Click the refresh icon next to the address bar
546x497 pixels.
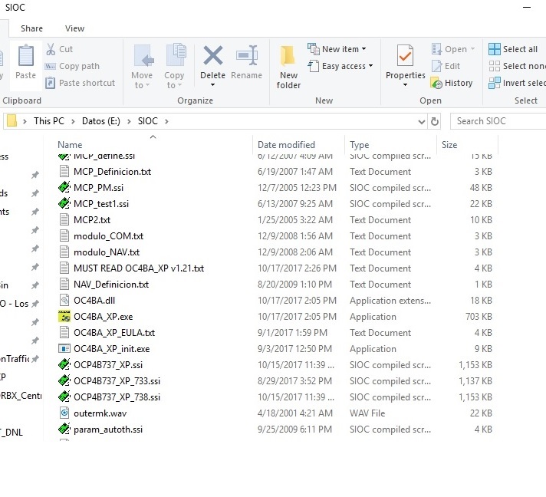pyautogui.click(x=436, y=121)
